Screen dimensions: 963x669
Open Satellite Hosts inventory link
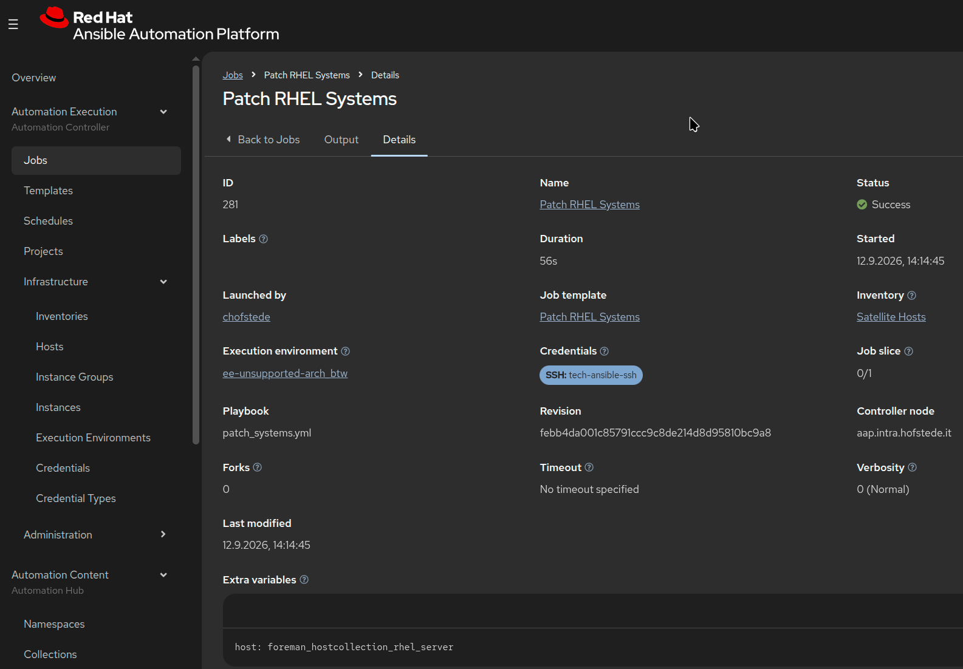[x=891, y=317]
